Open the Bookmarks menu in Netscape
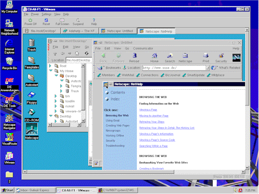Viewport: 259px width, 194px height. [109, 68]
